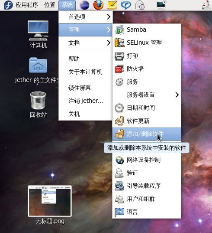
Task: Click the 防火墙 firewall icon
Action: 119,69
